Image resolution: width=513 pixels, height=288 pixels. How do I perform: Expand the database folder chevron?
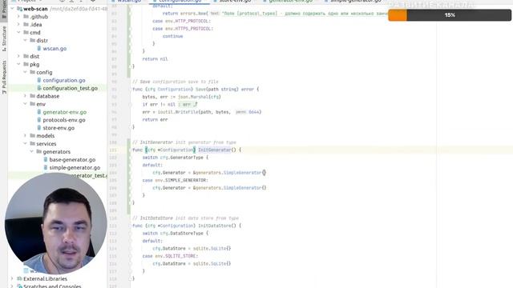(x=25, y=96)
